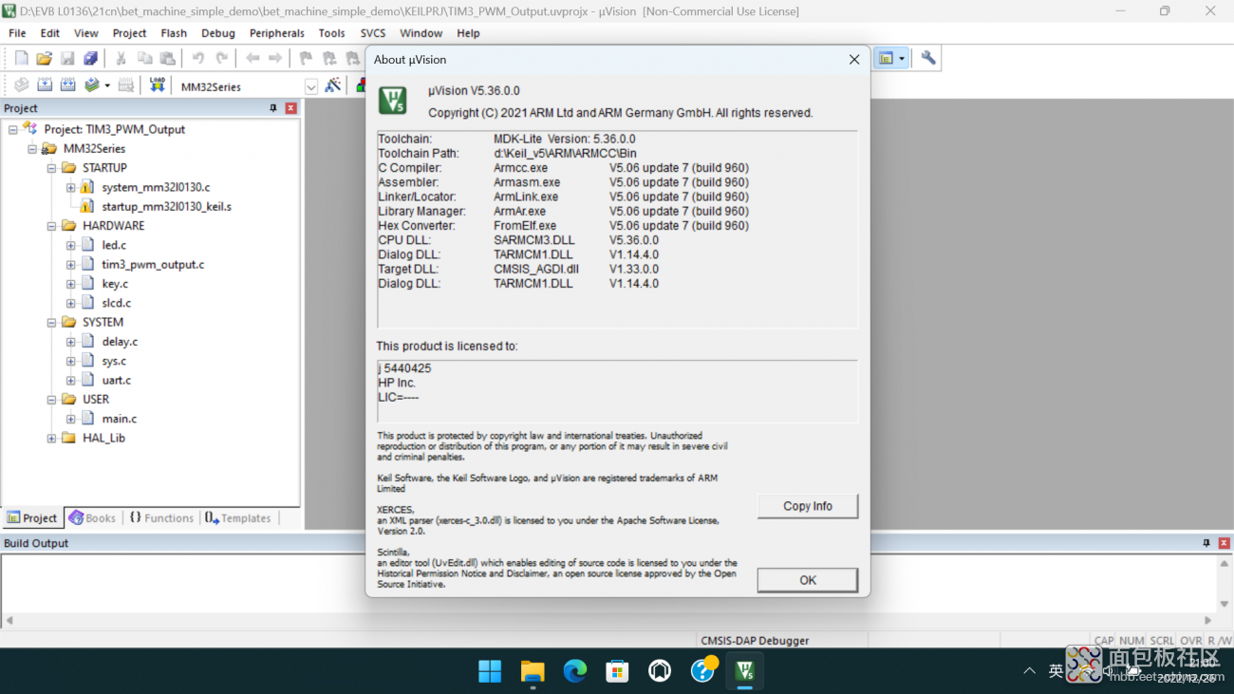Screen dimensions: 1234x694
Task: Close the About µVision dialog
Action: click(854, 60)
